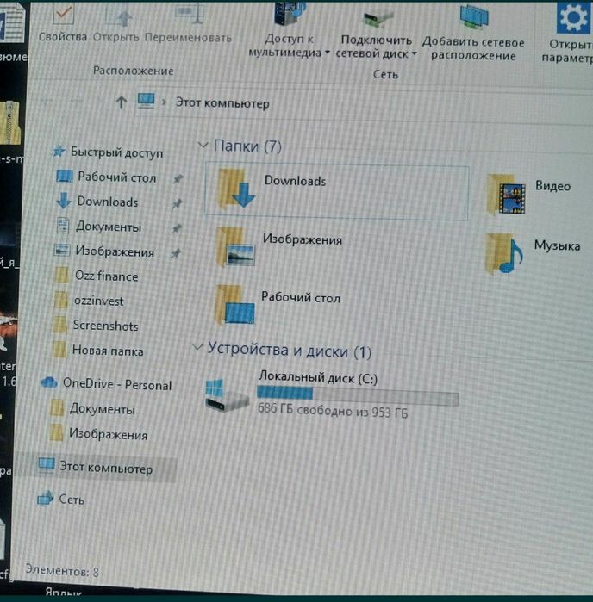Image resolution: width=593 pixels, height=602 pixels.
Task: Click the computer icon in address bar
Action: [x=146, y=101]
